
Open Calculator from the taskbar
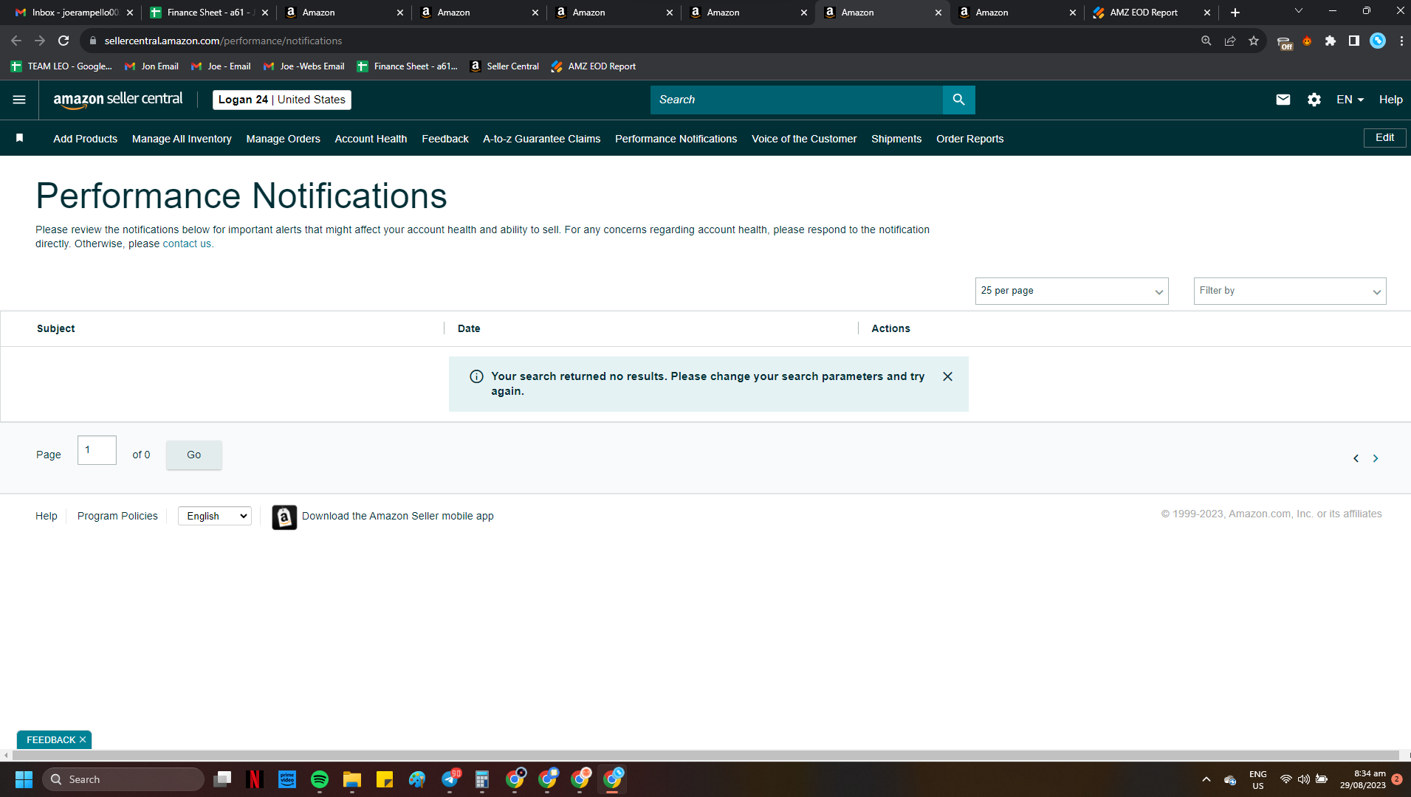point(482,779)
